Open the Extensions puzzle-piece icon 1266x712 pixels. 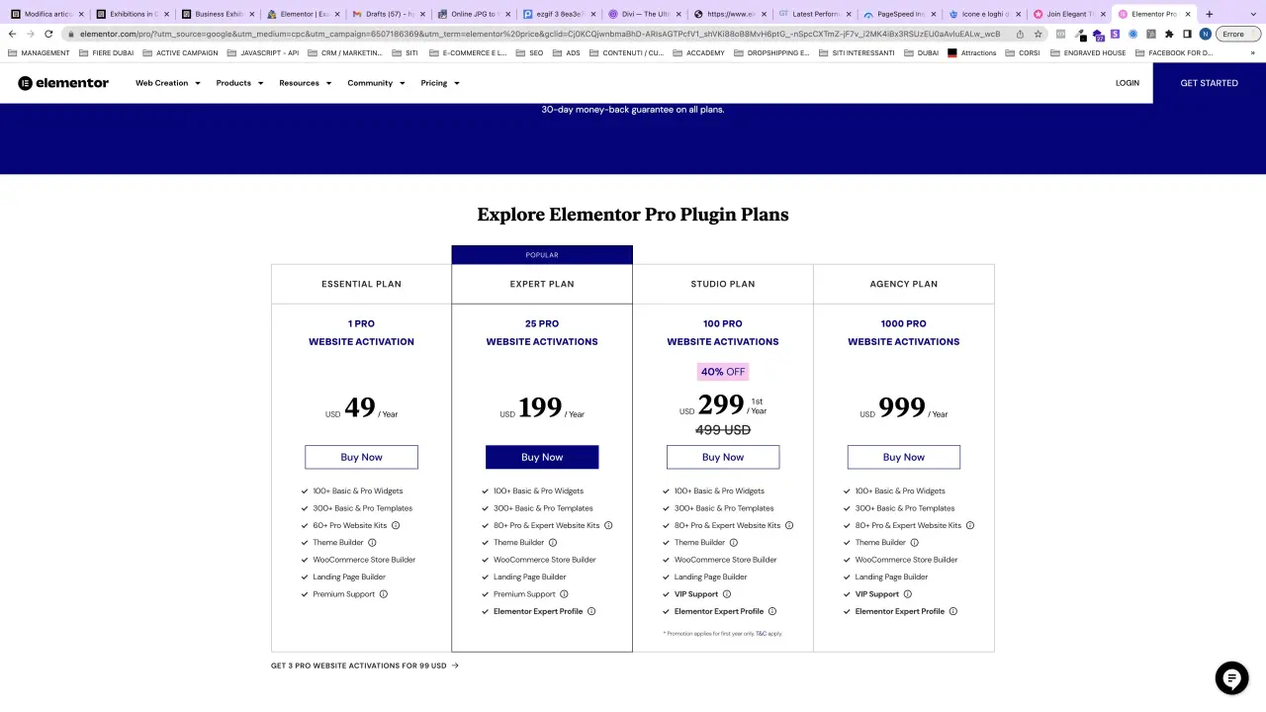(1169, 34)
